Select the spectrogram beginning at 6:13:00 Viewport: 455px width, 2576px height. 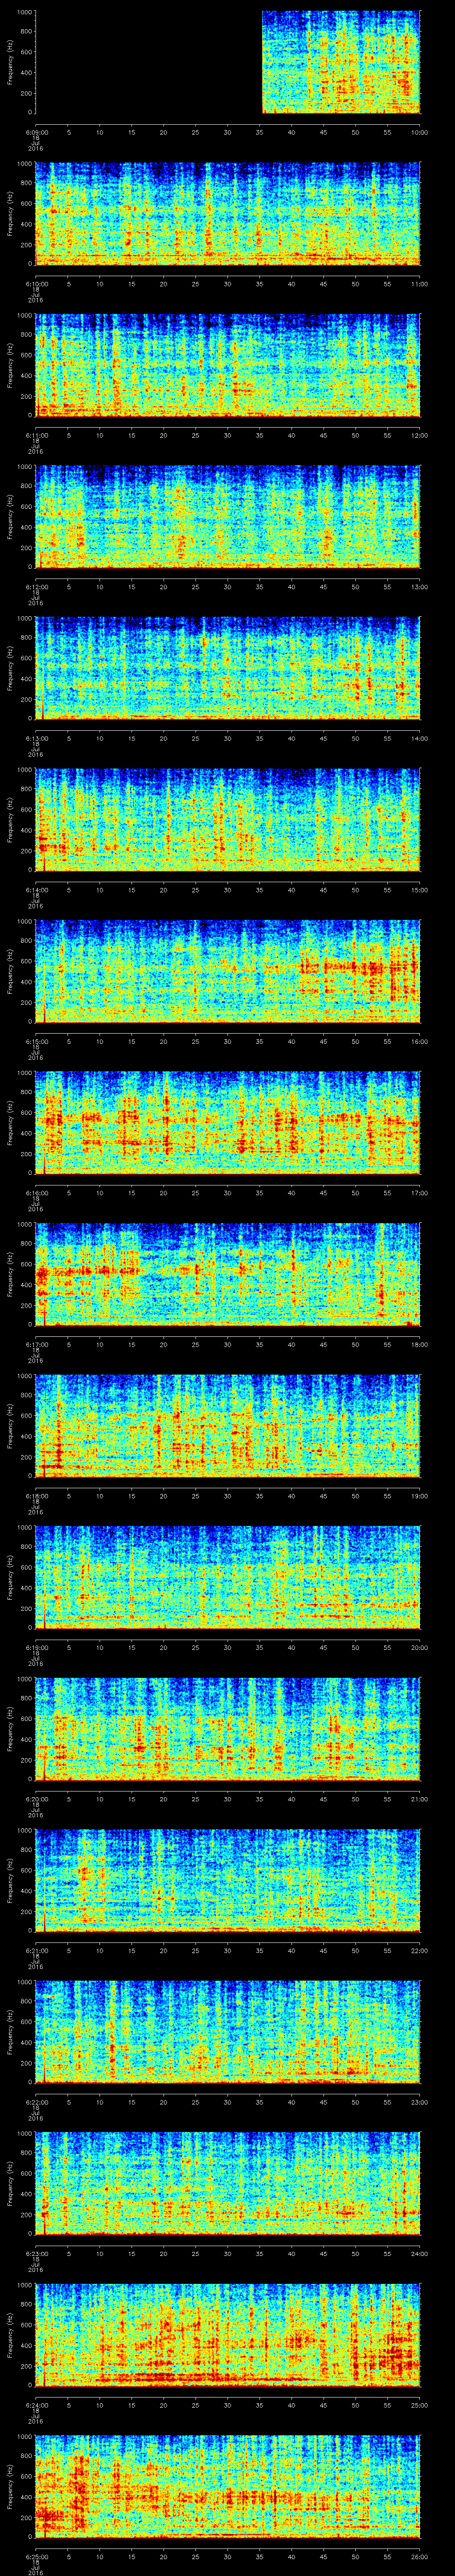pos(228,668)
